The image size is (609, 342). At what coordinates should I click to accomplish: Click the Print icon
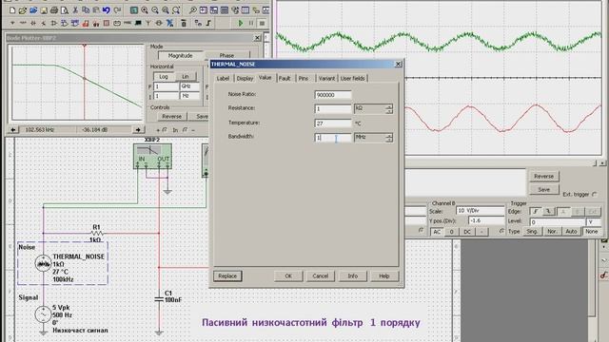pyautogui.click(x=54, y=10)
